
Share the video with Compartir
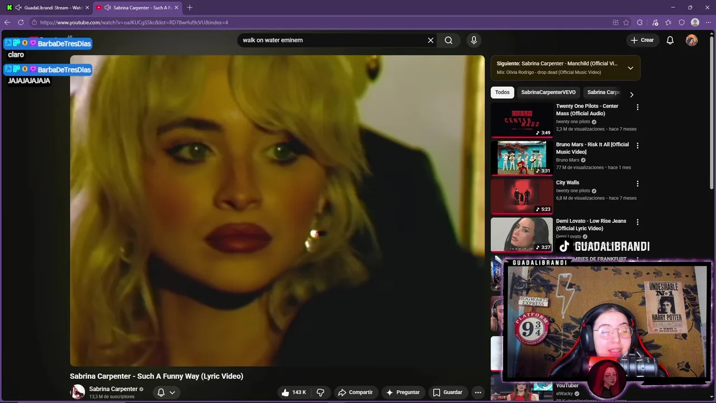click(x=355, y=392)
